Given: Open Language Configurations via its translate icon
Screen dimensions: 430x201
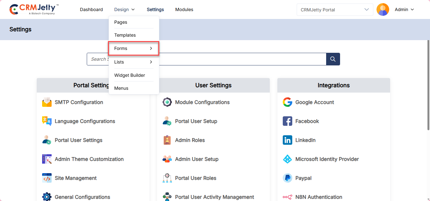Looking at the screenshot, I should (x=47, y=121).
